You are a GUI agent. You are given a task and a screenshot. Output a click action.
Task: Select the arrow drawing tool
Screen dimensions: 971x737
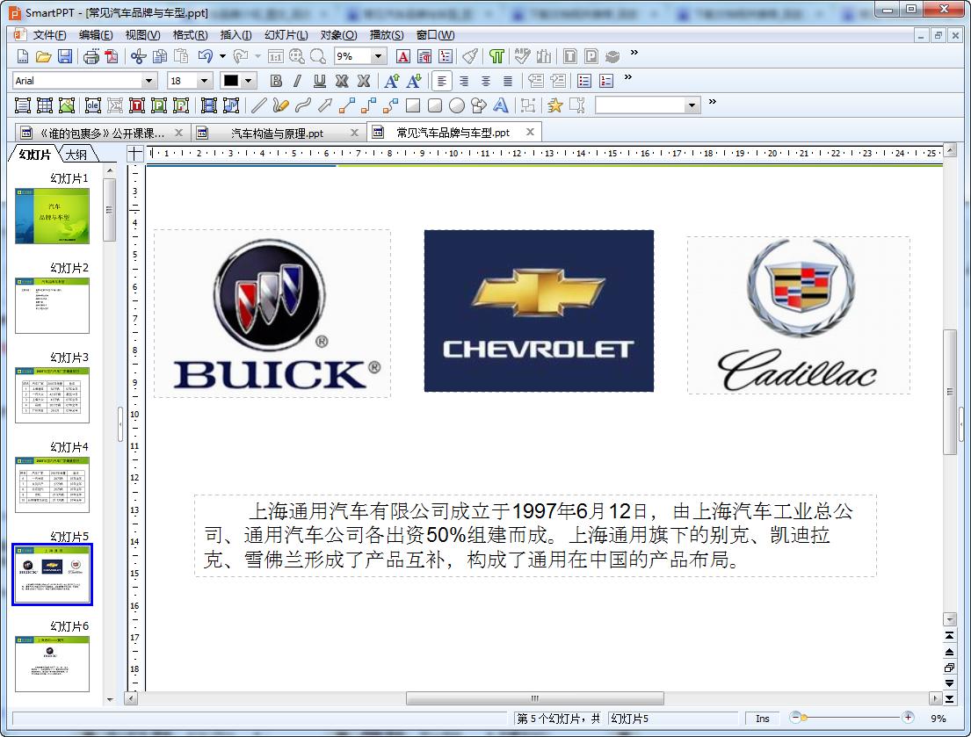[x=325, y=105]
